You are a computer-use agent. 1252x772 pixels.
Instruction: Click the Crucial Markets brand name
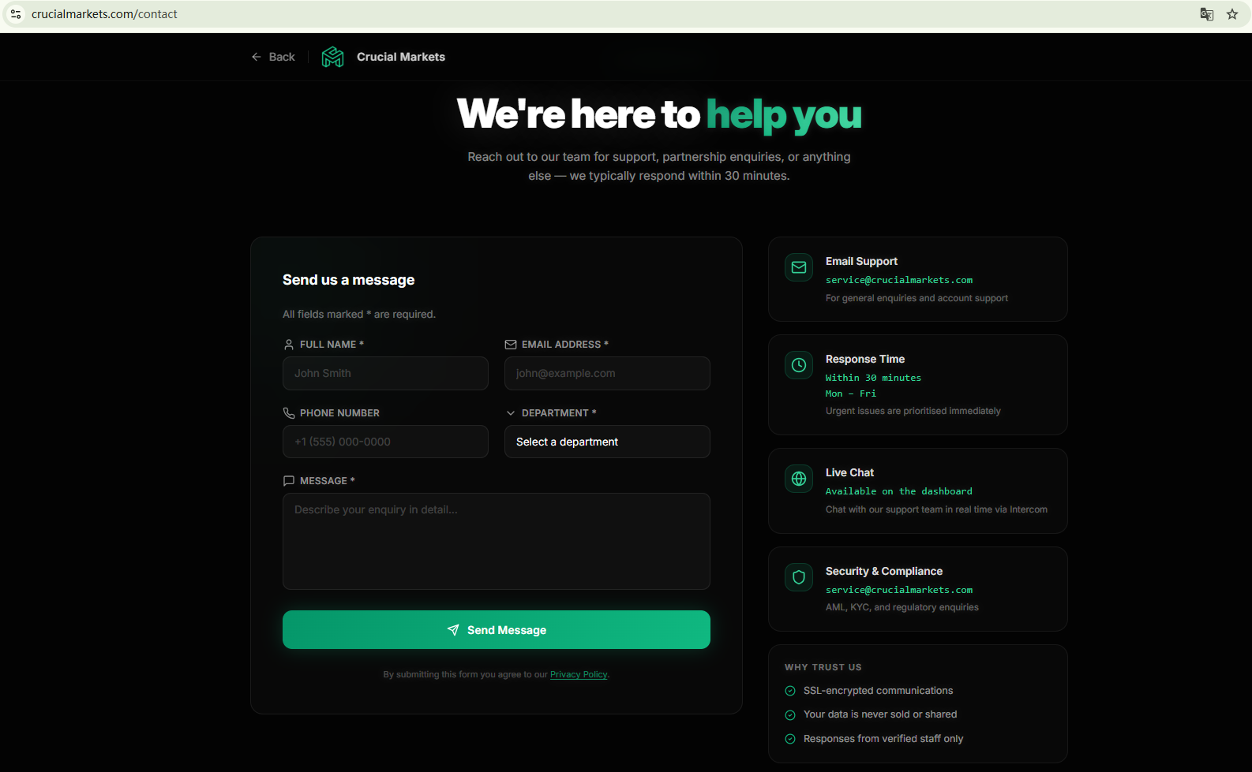401,57
